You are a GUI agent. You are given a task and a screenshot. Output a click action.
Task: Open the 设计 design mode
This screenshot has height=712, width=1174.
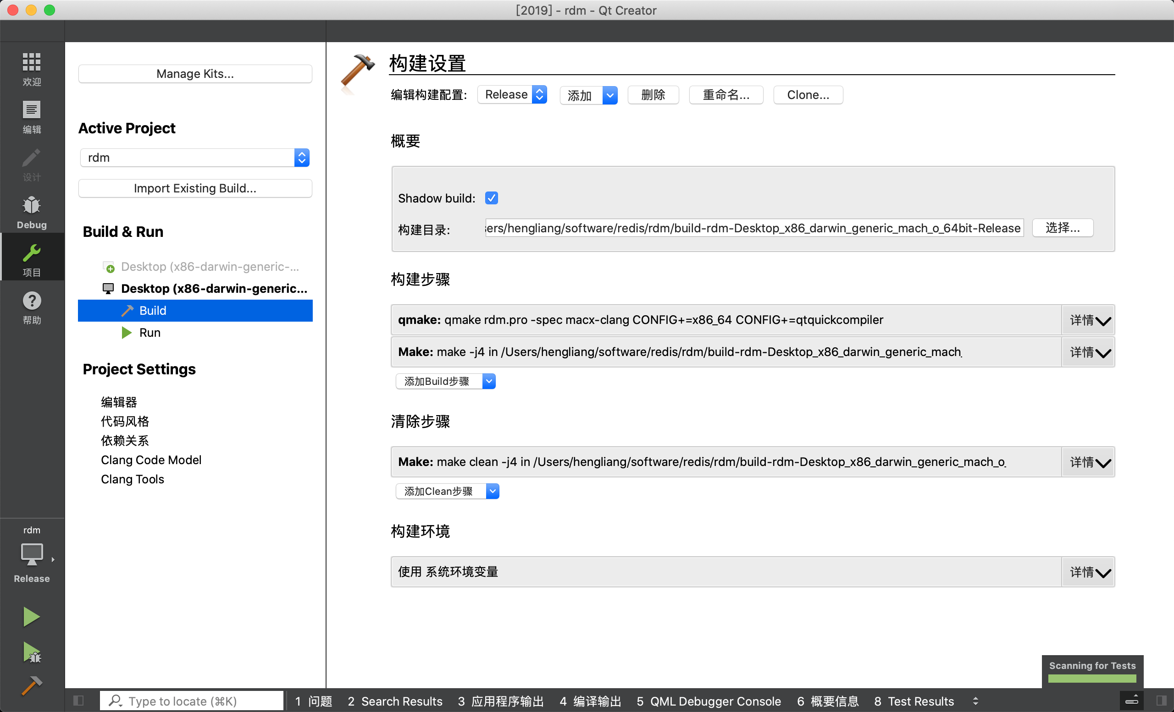(x=32, y=164)
